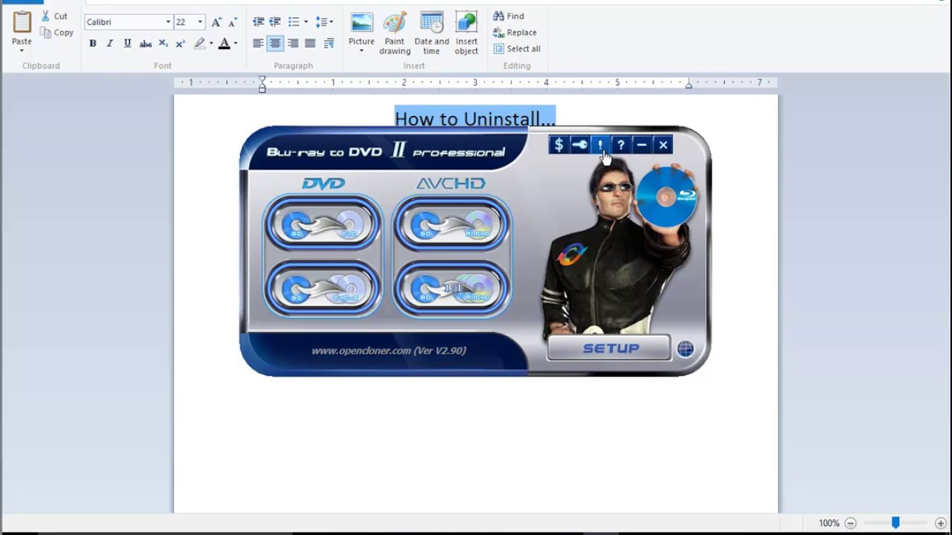The image size is (952, 535).
Task: Click the AVCHD 1:1 copy button
Action: 451,288
